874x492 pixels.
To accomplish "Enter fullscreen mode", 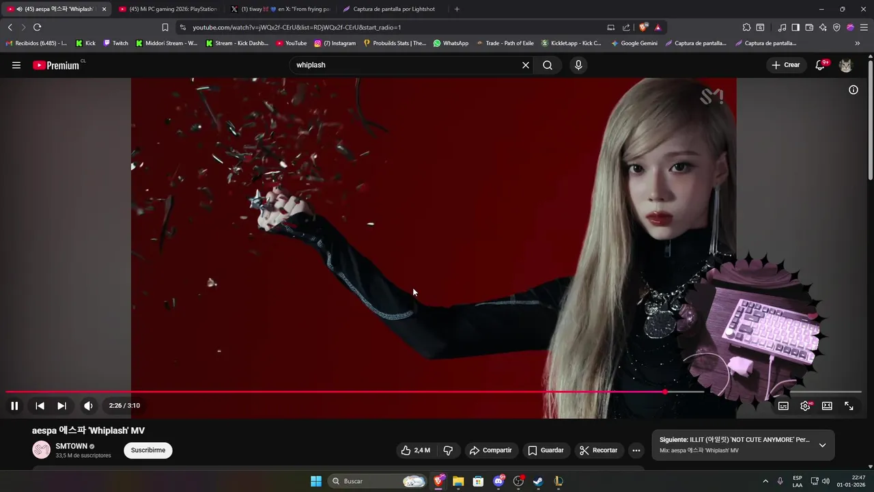I will click(849, 406).
